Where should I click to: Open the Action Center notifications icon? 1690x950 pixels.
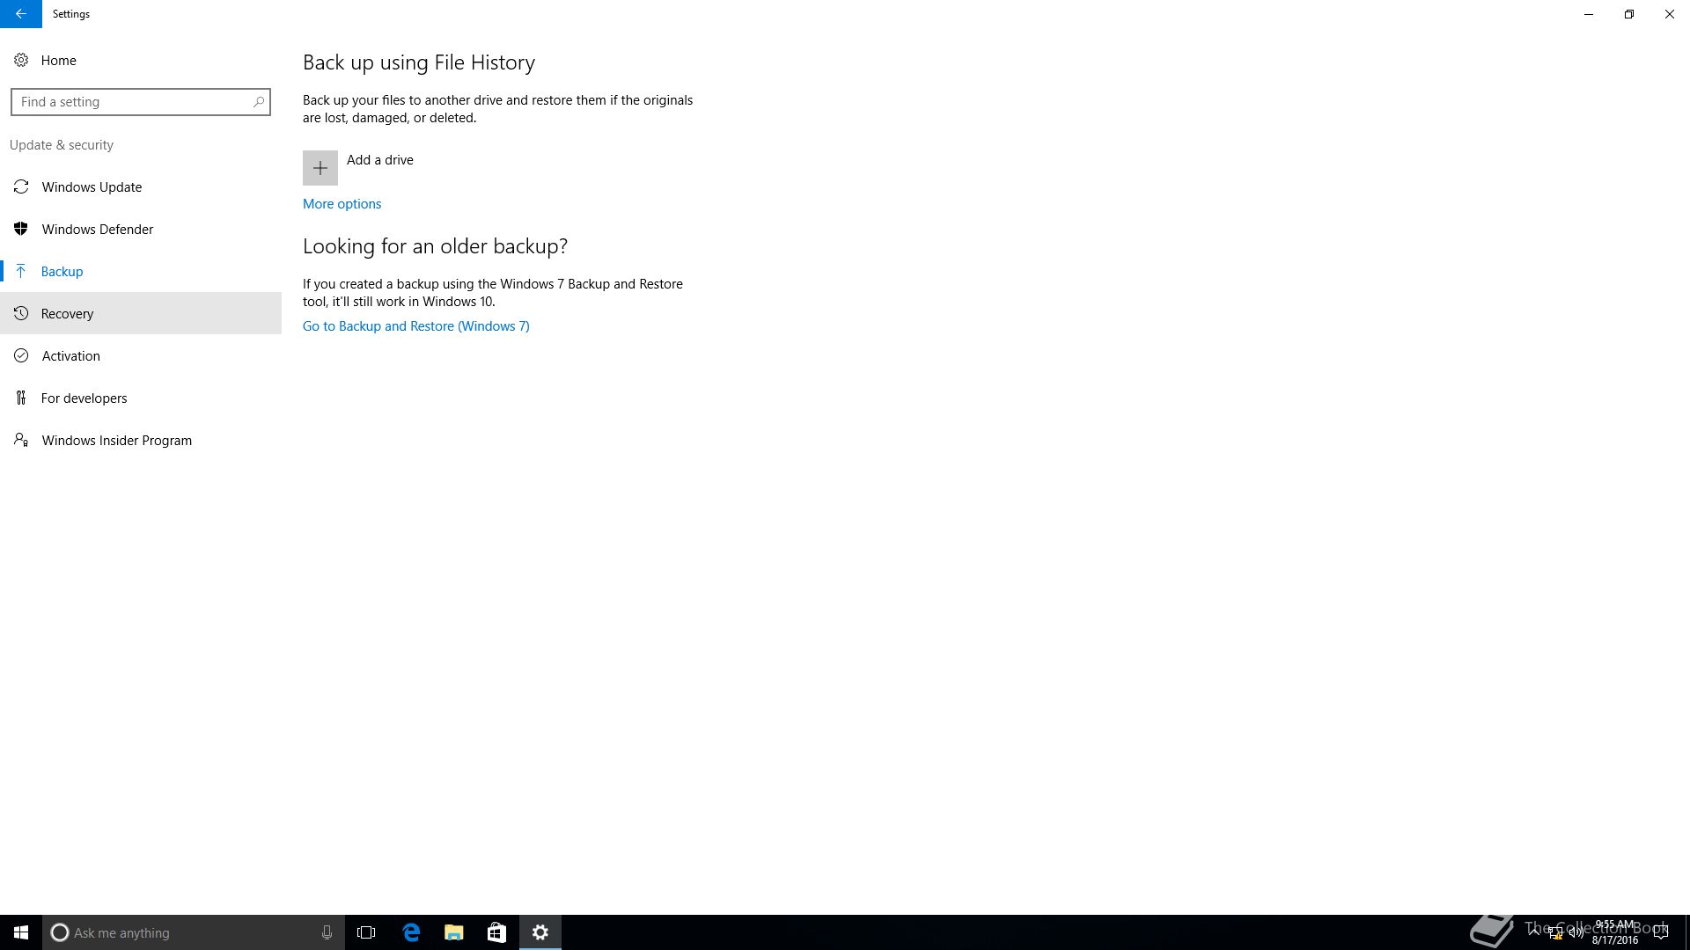pos(1661,932)
